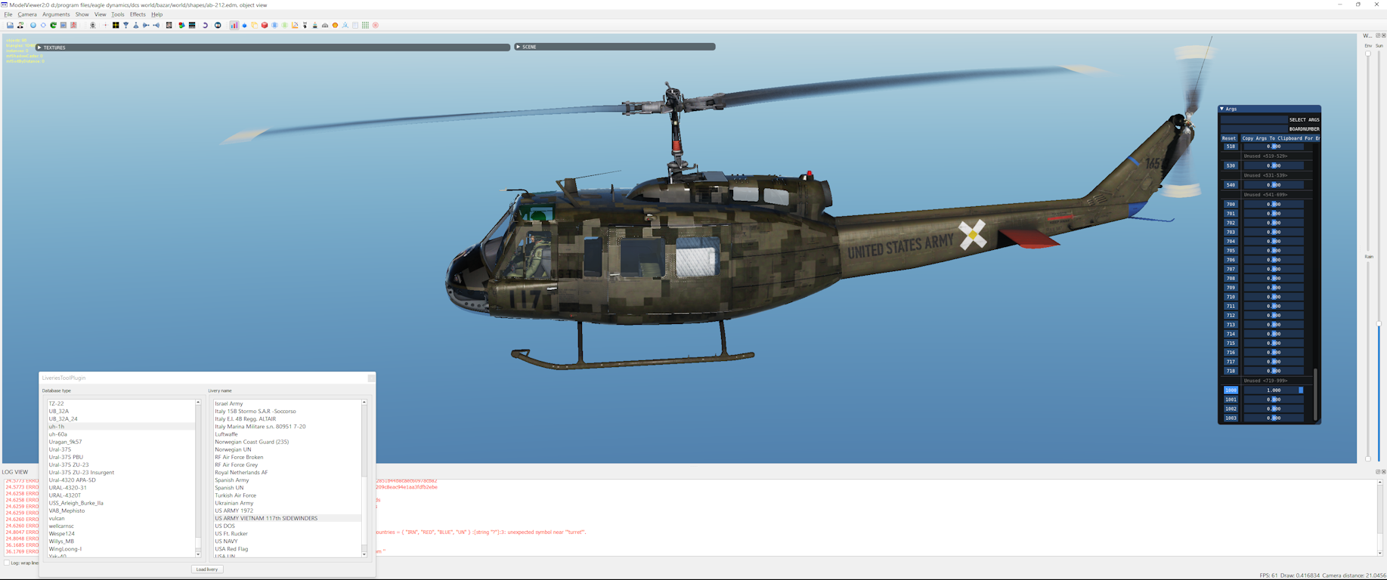
Task: Expand the SCENE panel header
Action: pos(615,47)
